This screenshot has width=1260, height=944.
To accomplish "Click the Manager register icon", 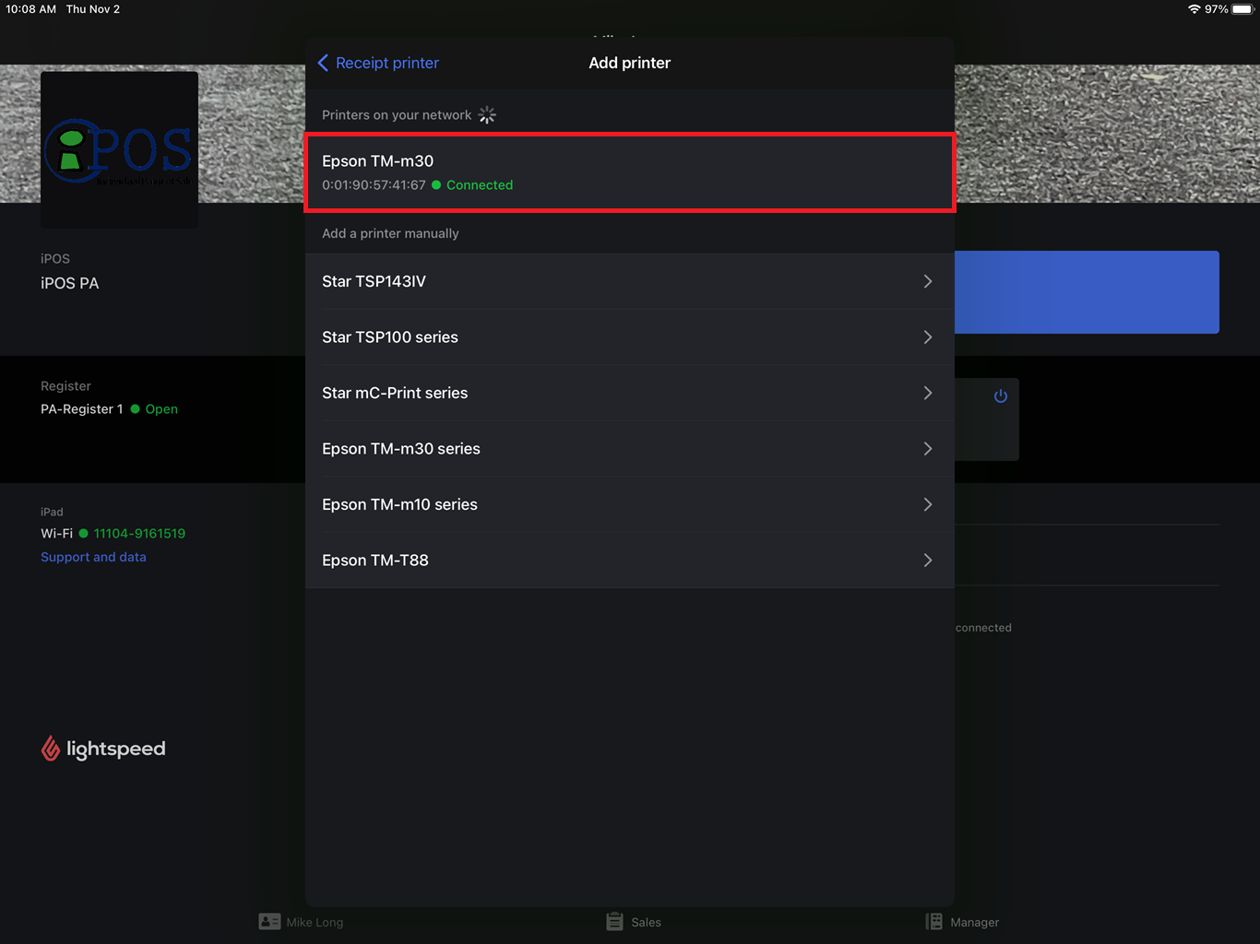I will 933,922.
